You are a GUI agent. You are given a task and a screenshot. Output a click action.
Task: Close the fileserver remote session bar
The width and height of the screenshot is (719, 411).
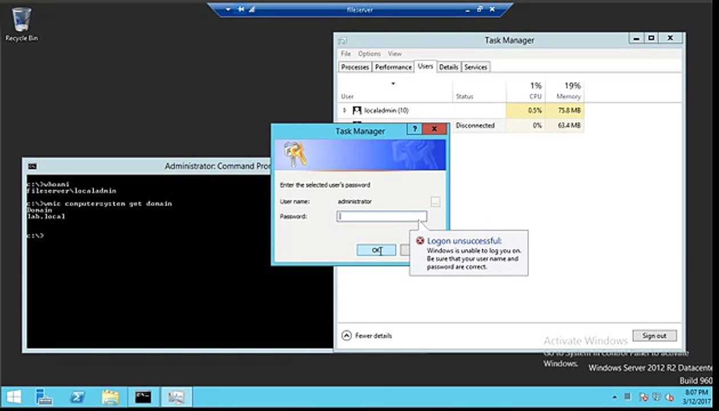point(492,9)
